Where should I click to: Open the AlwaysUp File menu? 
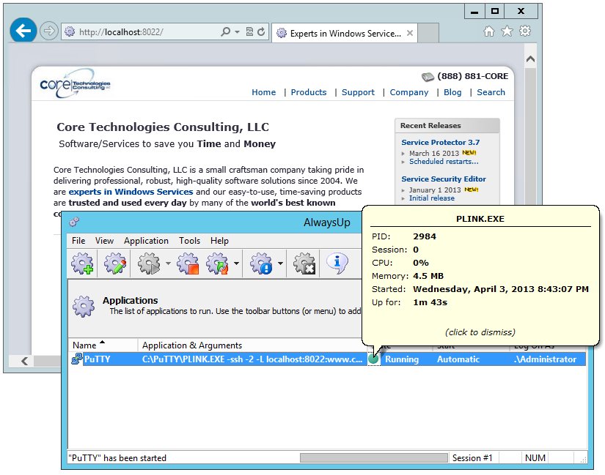point(78,241)
